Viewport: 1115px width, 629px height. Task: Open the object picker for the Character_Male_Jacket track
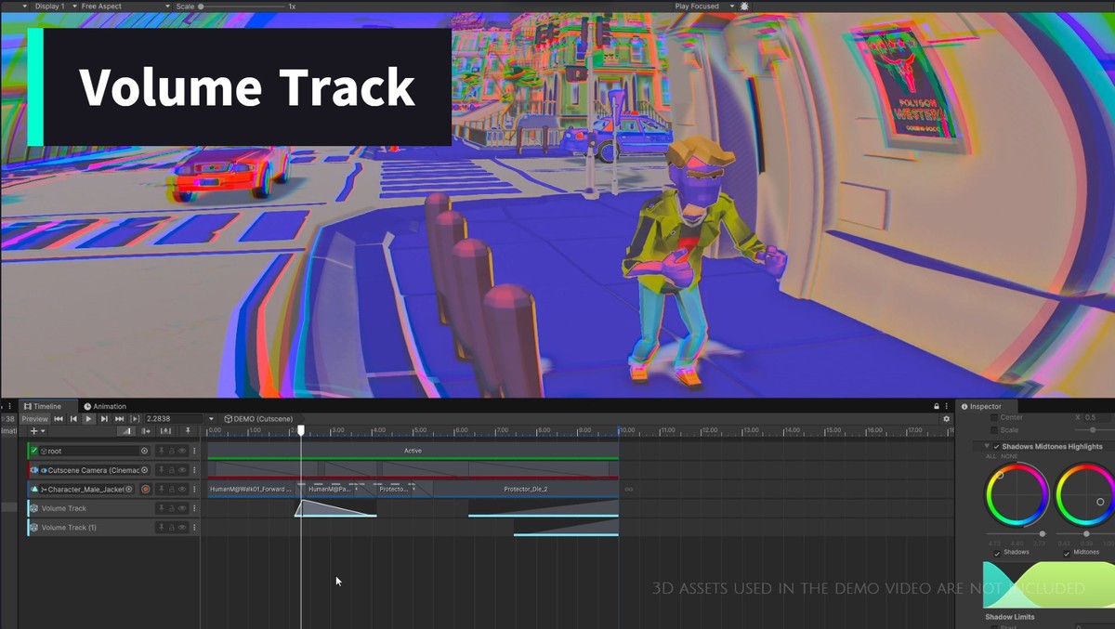tap(129, 489)
